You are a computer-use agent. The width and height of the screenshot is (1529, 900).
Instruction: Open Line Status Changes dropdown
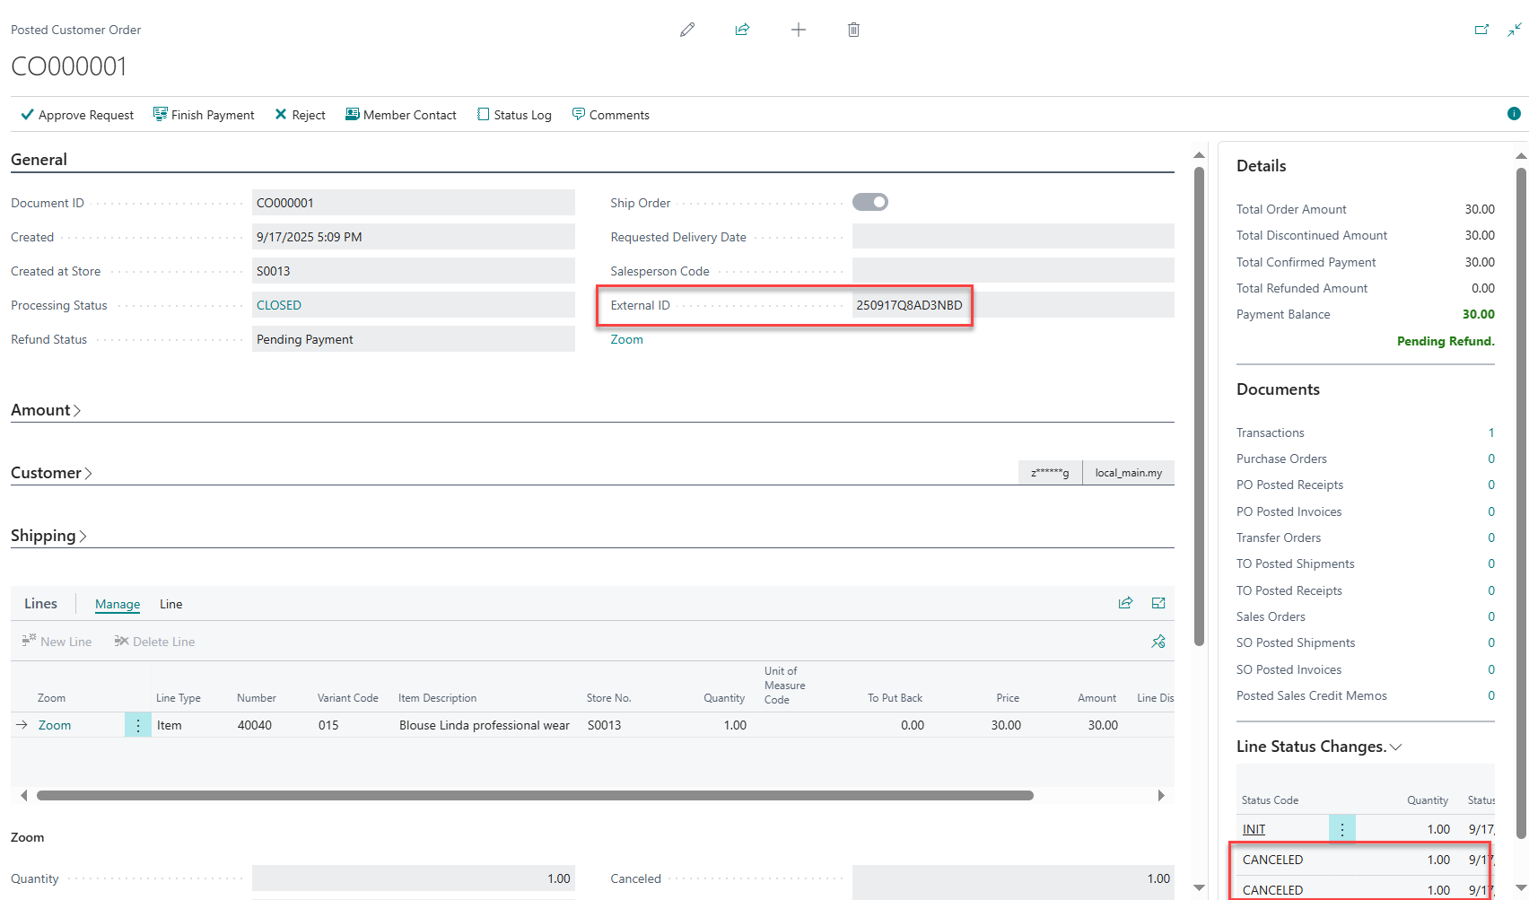1318,747
